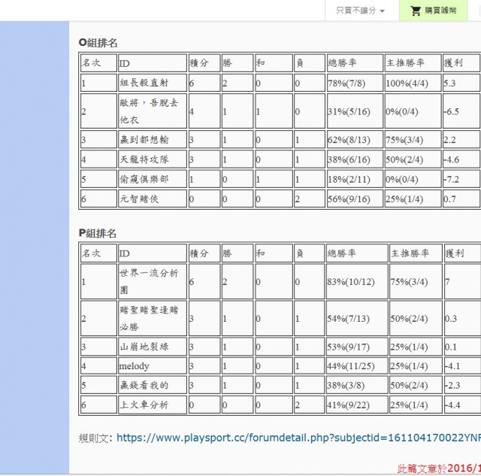The image size is (481, 476).
Task: Click the 38%(6/16) win rate cell
Action: (x=355, y=159)
